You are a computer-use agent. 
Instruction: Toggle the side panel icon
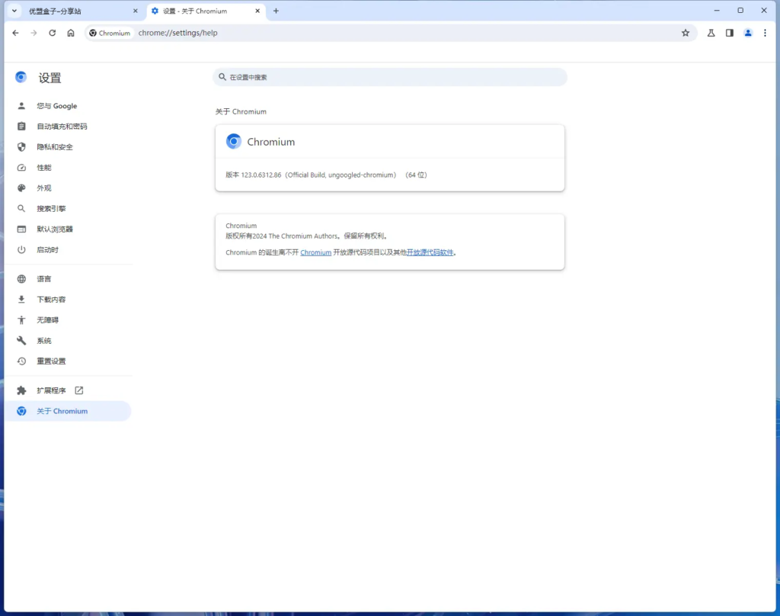pyautogui.click(x=729, y=33)
